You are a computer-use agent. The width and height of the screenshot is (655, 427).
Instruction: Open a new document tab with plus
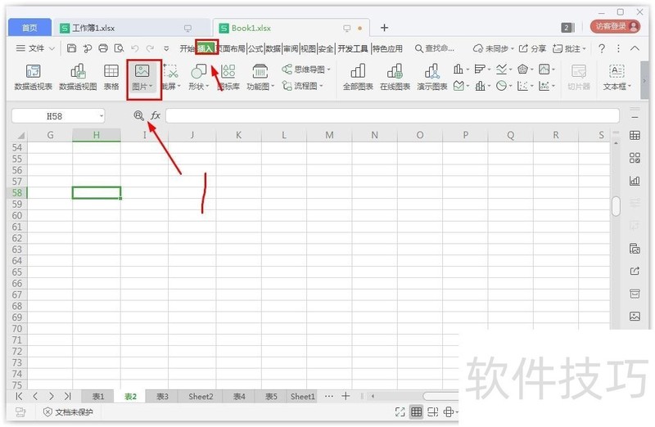(x=384, y=28)
